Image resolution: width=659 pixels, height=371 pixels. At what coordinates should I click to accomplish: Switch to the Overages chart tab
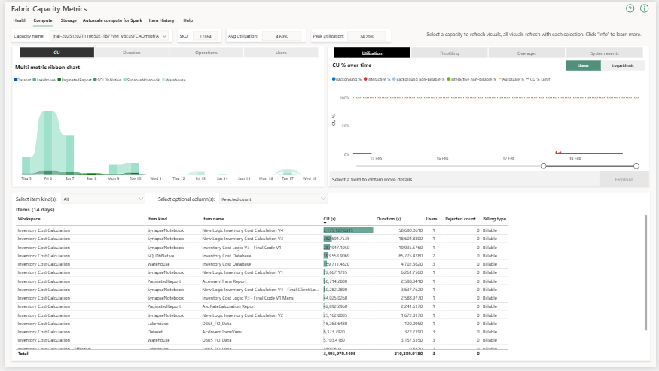[x=526, y=53]
